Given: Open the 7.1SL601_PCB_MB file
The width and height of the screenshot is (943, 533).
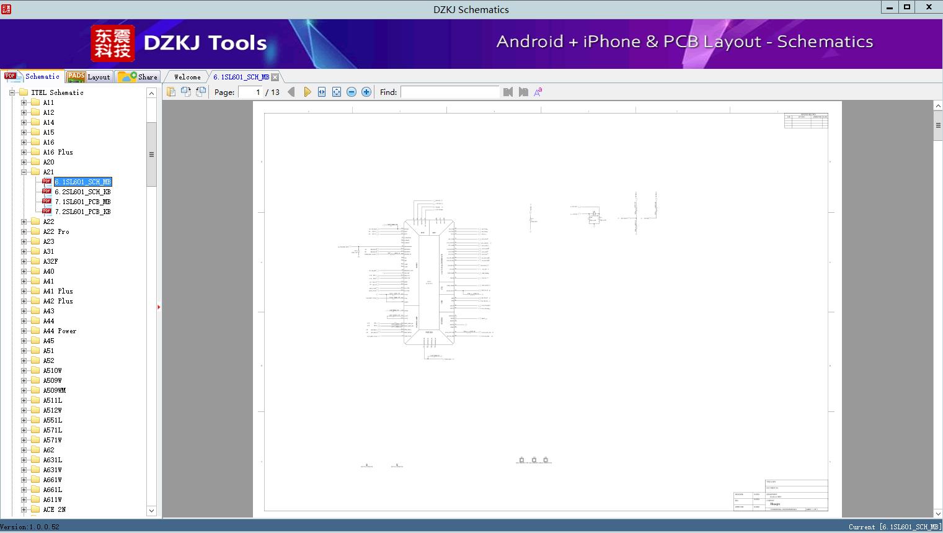Looking at the screenshot, I should click(82, 202).
